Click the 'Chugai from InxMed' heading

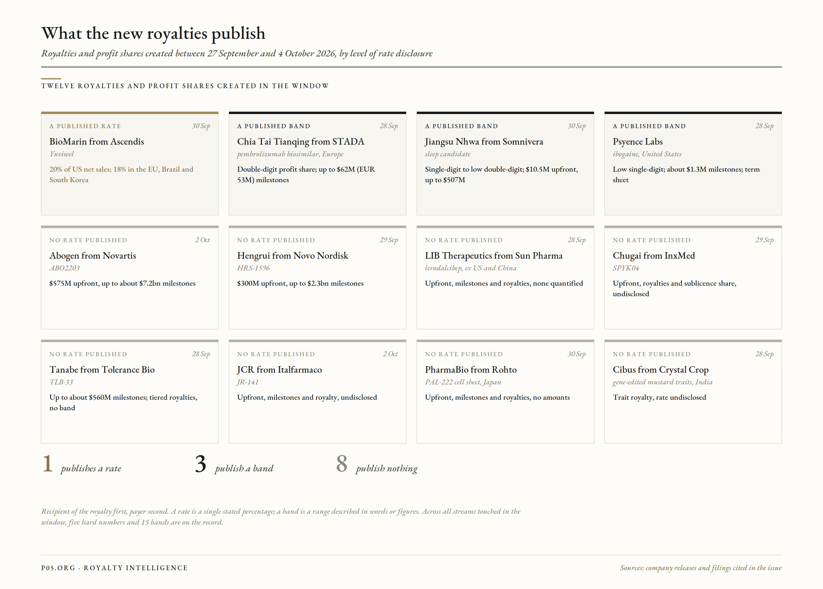click(654, 256)
